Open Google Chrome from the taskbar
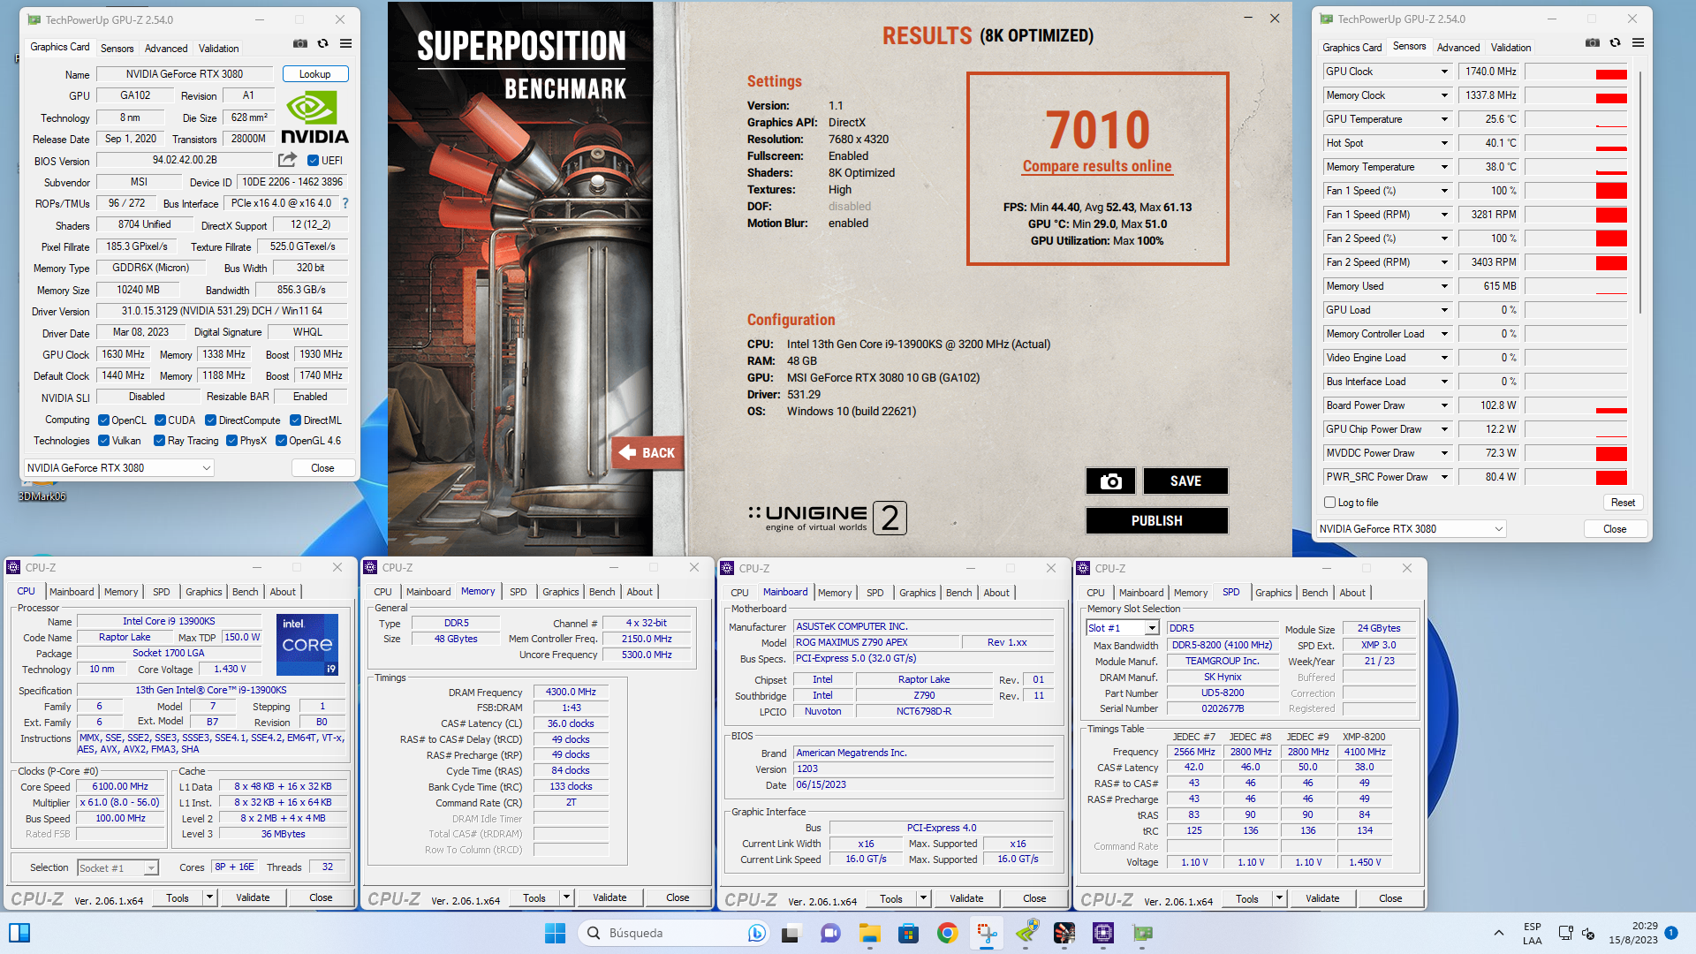The height and width of the screenshot is (954, 1696). pyautogui.click(x=948, y=933)
